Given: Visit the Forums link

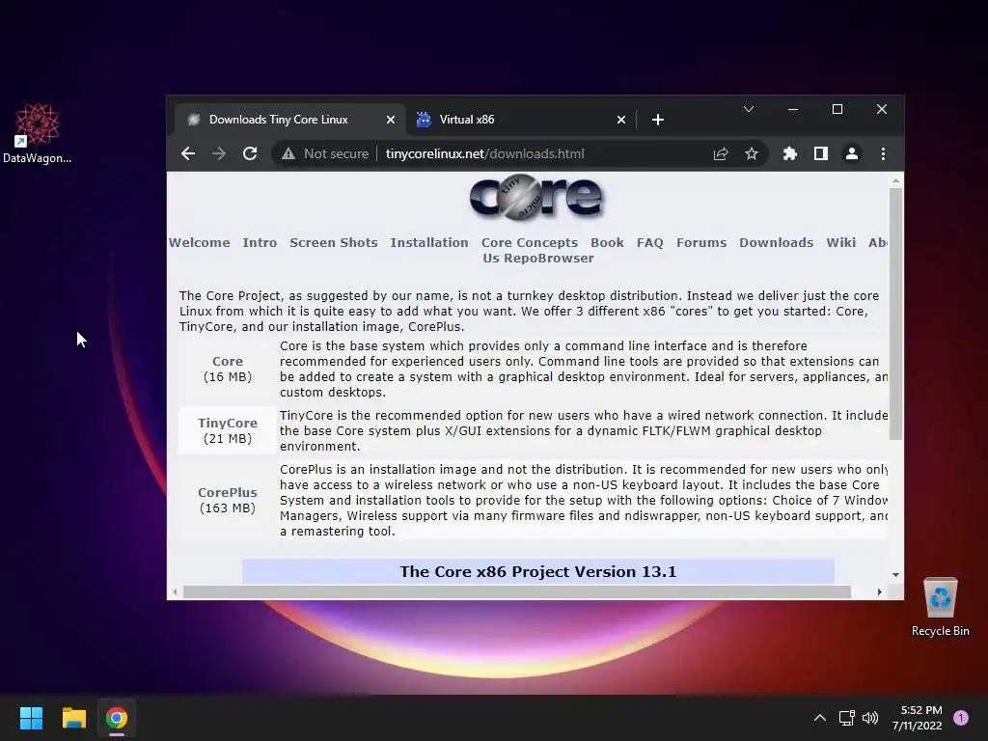Looking at the screenshot, I should (701, 242).
